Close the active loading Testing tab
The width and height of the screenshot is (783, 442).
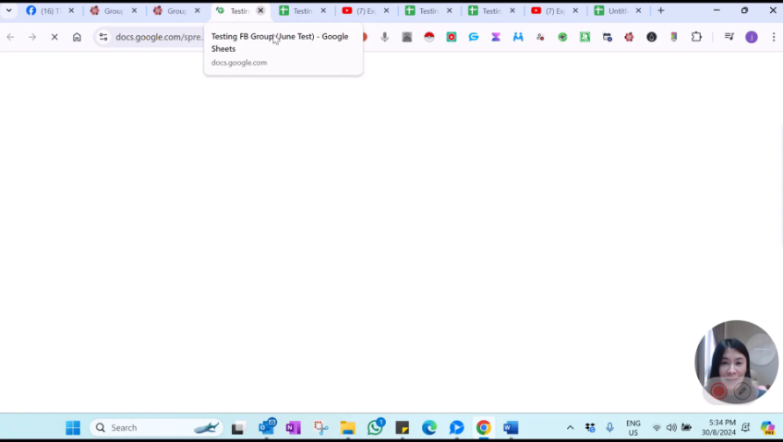[x=260, y=10]
